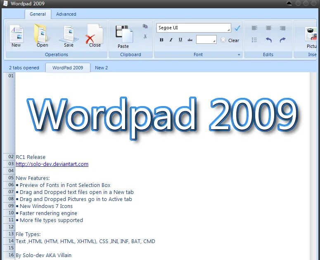Screen dimensions: 320x260
Task: Click the Edits group label
Action: coord(268,54)
